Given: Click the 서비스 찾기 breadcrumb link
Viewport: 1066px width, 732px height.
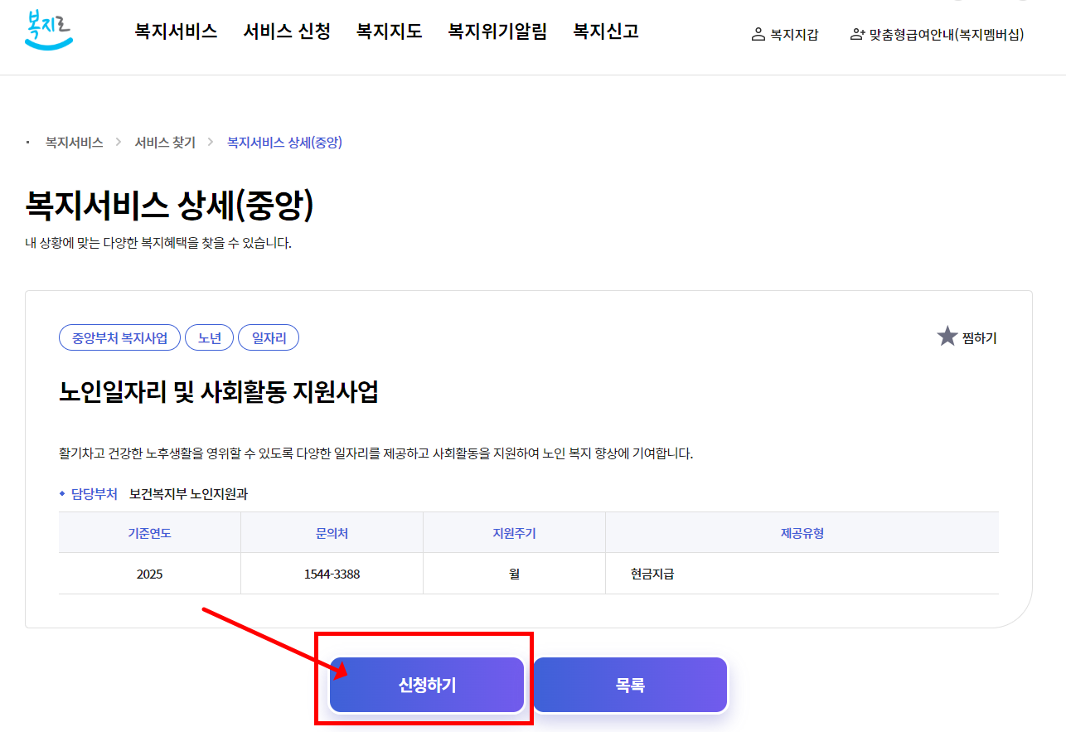Looking at the screenshot, I should point(165,142).
